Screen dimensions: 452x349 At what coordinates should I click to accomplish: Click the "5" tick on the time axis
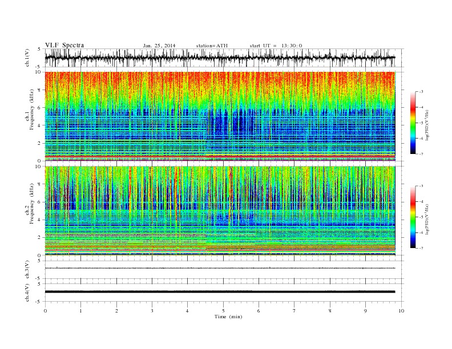click(223, 311)
